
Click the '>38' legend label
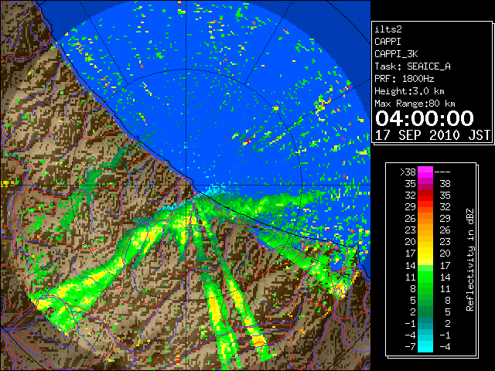click(x=408, y=172)
